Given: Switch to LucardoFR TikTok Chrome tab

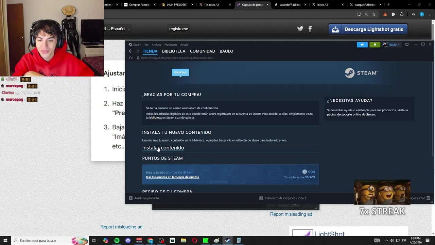Looking at the screenshot, I should [290, 5].
